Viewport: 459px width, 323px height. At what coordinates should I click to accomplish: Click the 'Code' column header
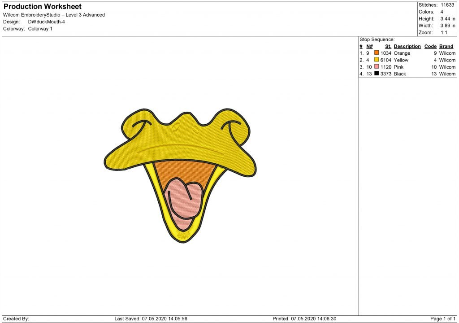click(430, 46)
